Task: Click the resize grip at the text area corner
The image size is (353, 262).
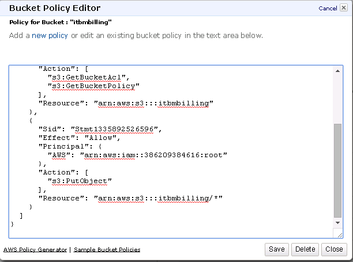Action: 340,235
